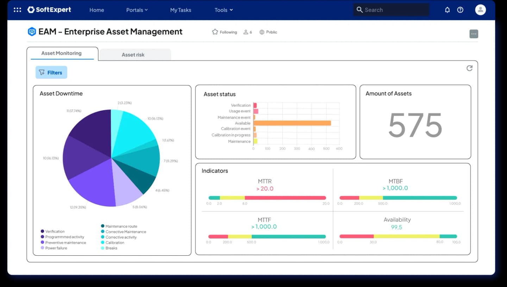Click the Public globe visibility icon
Image resolution: width=507 pixels, height=287 pixels.
tap(262, 32)
